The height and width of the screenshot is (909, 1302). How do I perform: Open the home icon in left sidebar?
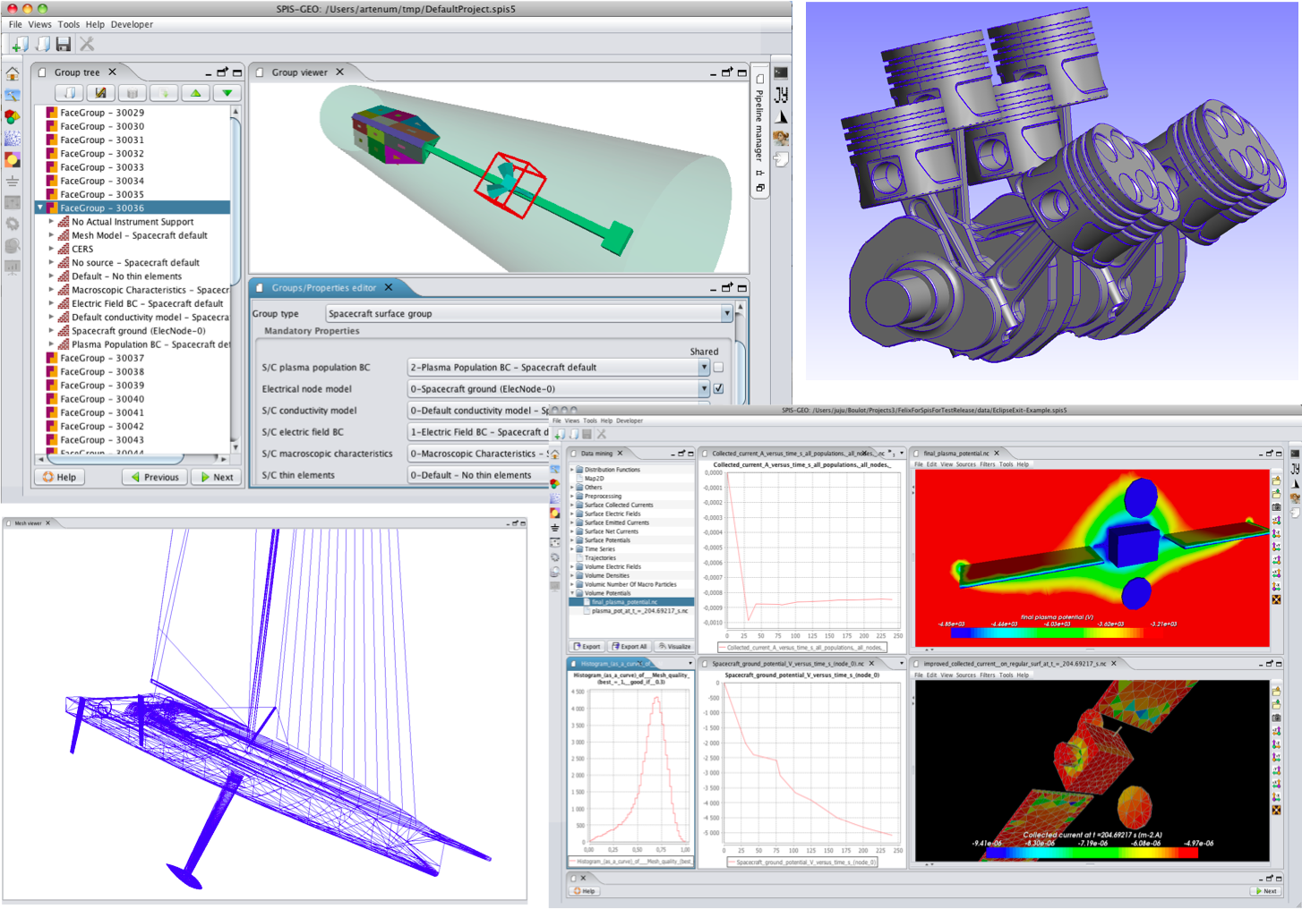13,74
